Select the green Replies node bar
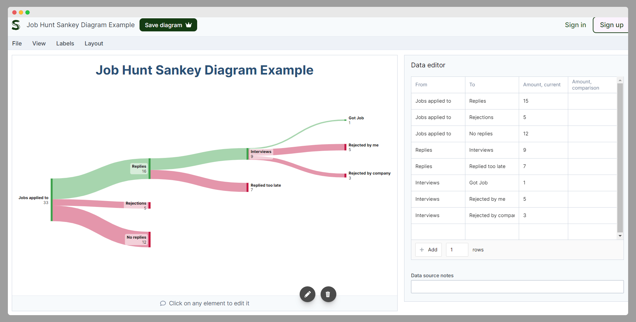 (x=150, y=169)
